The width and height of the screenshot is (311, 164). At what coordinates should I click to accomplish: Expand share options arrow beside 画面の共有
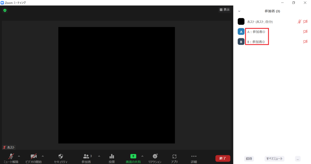(x=142, y=156)
